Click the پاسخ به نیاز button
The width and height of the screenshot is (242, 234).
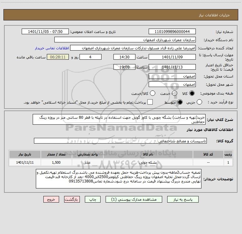point(183,199)
